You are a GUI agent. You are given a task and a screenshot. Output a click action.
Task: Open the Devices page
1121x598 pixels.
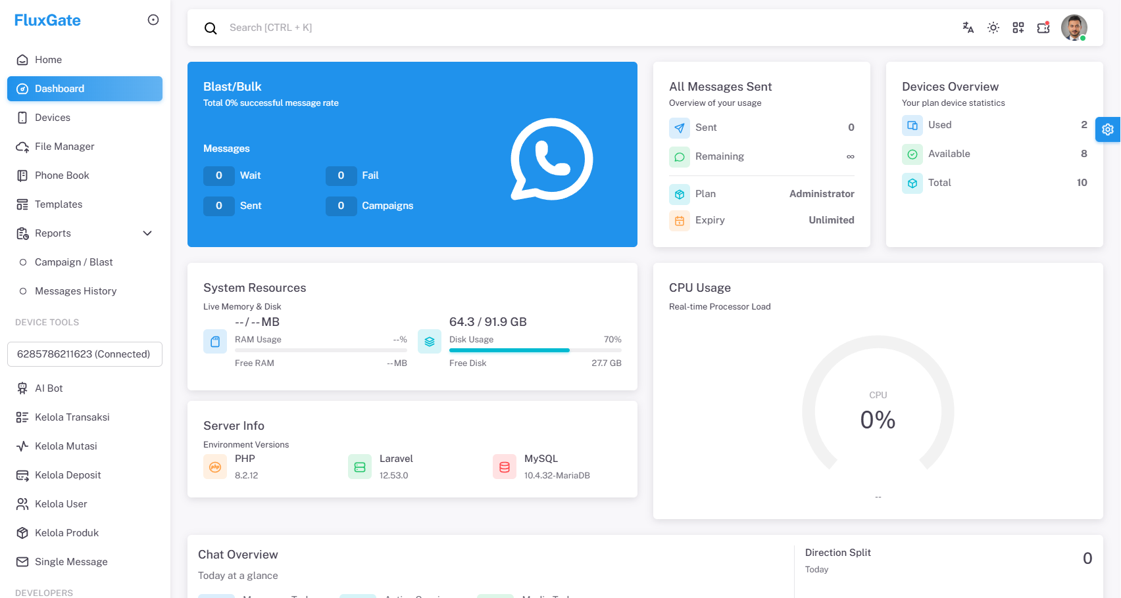coord(85,118)
